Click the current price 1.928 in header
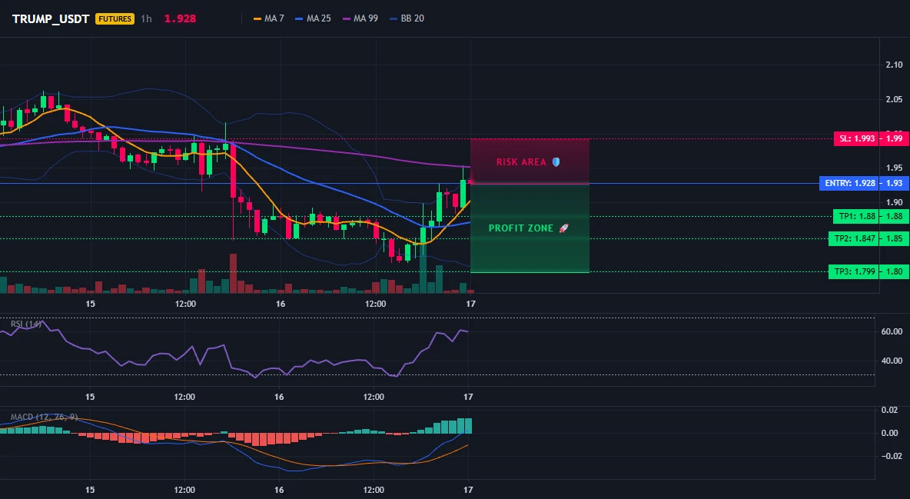 pyautogui.click(x=180, y=18)
